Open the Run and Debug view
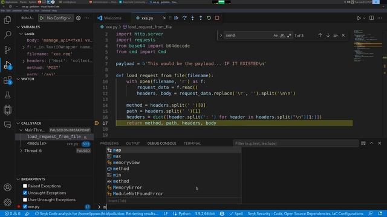 point(7,65)
